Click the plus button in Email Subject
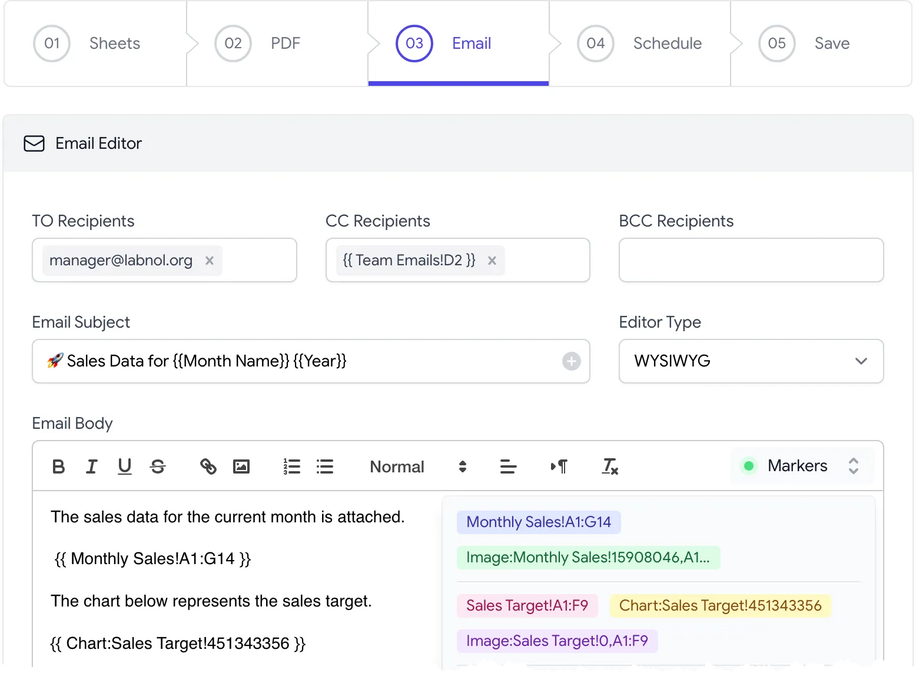Image resolution: width=916 pixels, height=700 pixels. (571, 361)
